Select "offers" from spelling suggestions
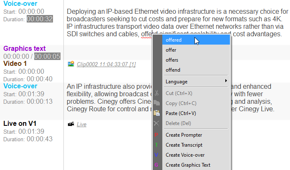The height and width of the screenshot is (170, 290). pos(171,60)
